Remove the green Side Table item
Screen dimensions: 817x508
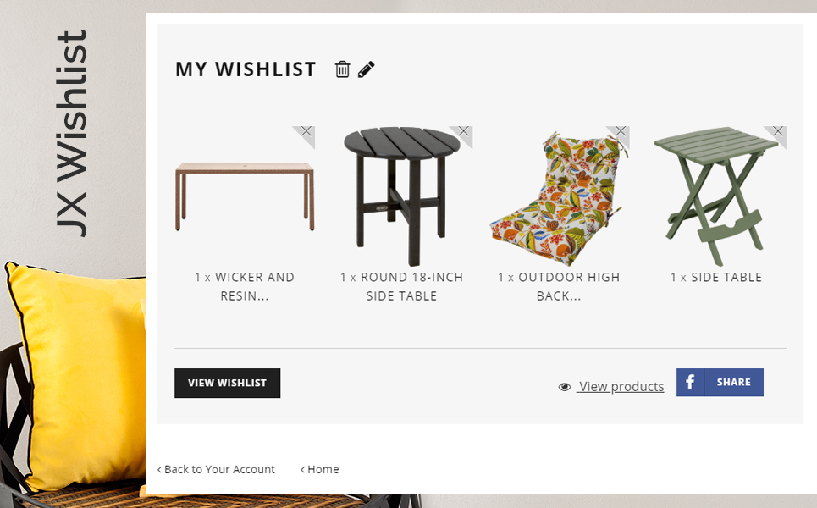pos(778,132)
